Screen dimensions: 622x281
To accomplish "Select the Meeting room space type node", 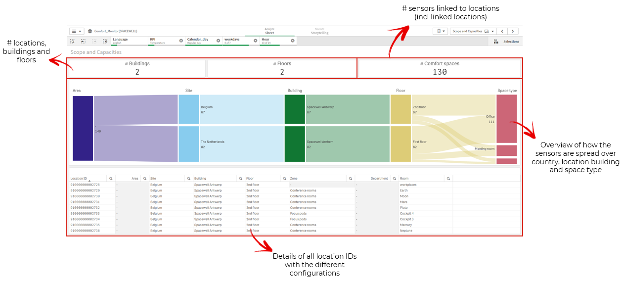I will tap(506, 150).
